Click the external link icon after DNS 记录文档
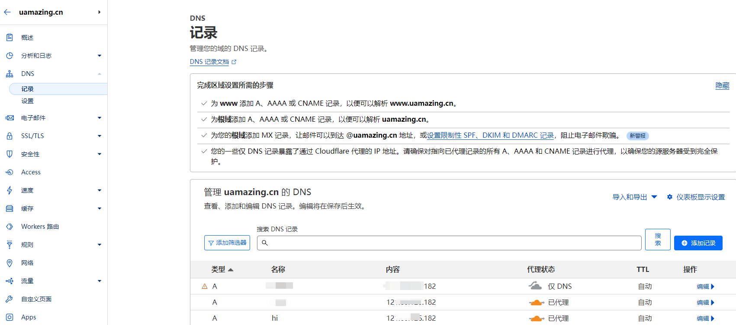The image size is (736, 325). (234, 62)
